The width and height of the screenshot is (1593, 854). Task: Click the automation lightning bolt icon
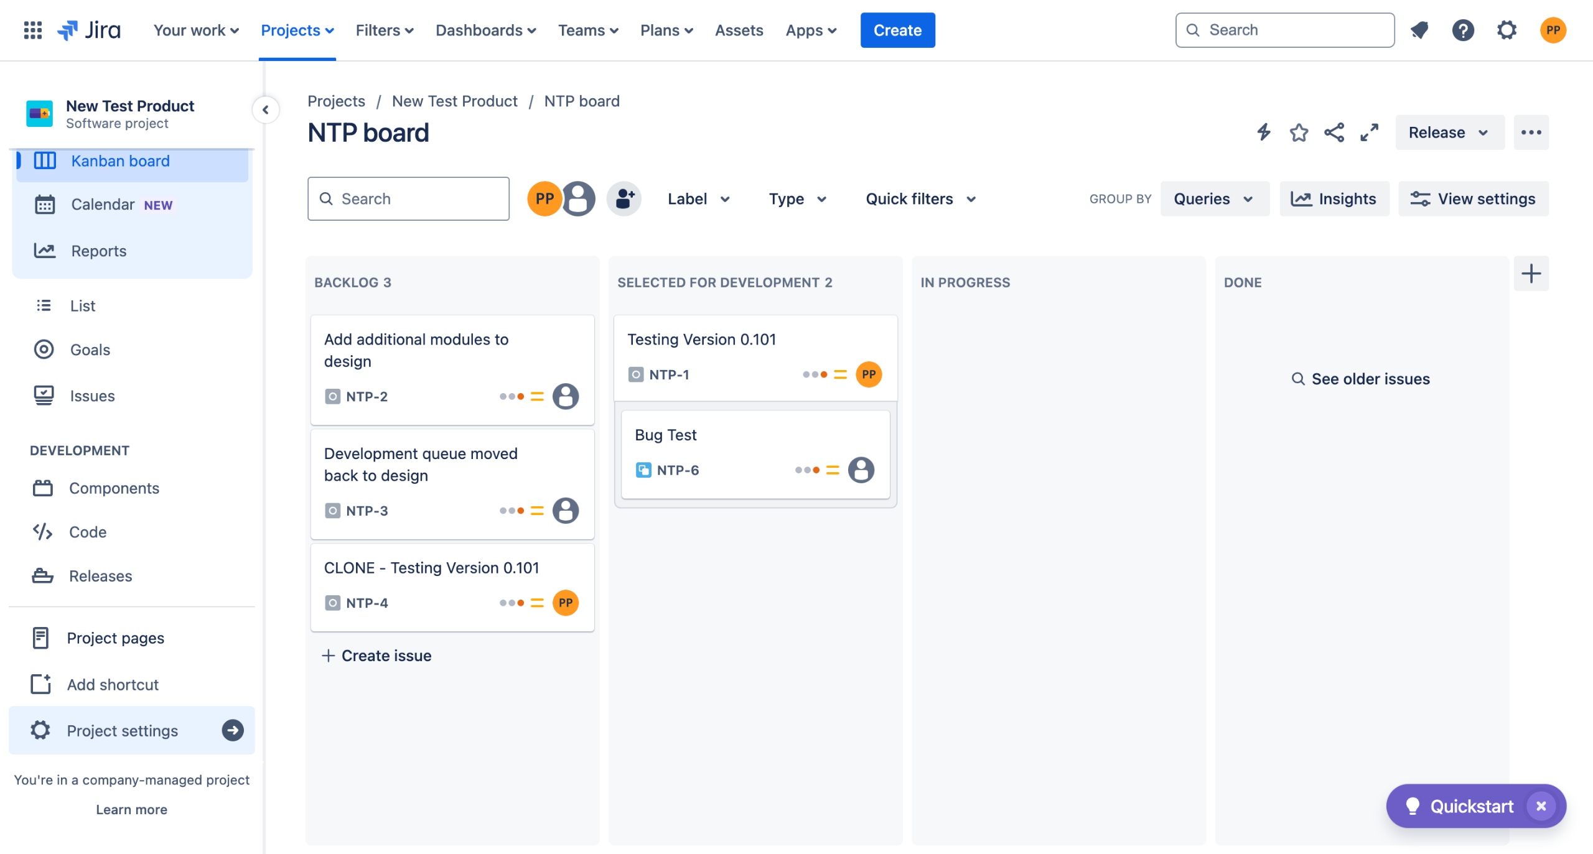point(1263,132)
